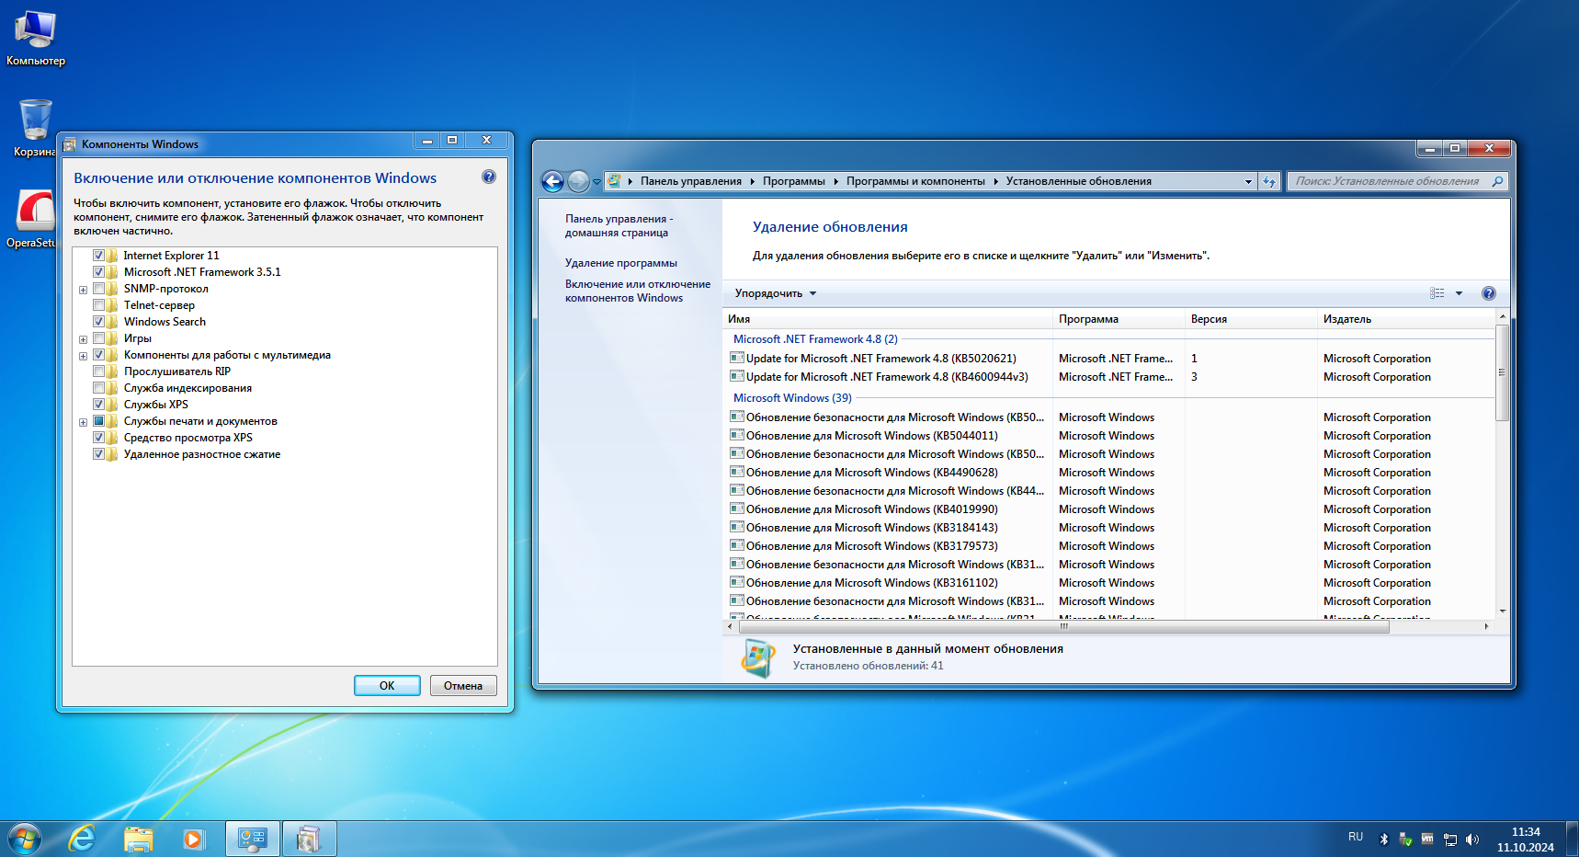
Task: Open Windows Media Player from taskbar
Action: click(x=193, y=839)
